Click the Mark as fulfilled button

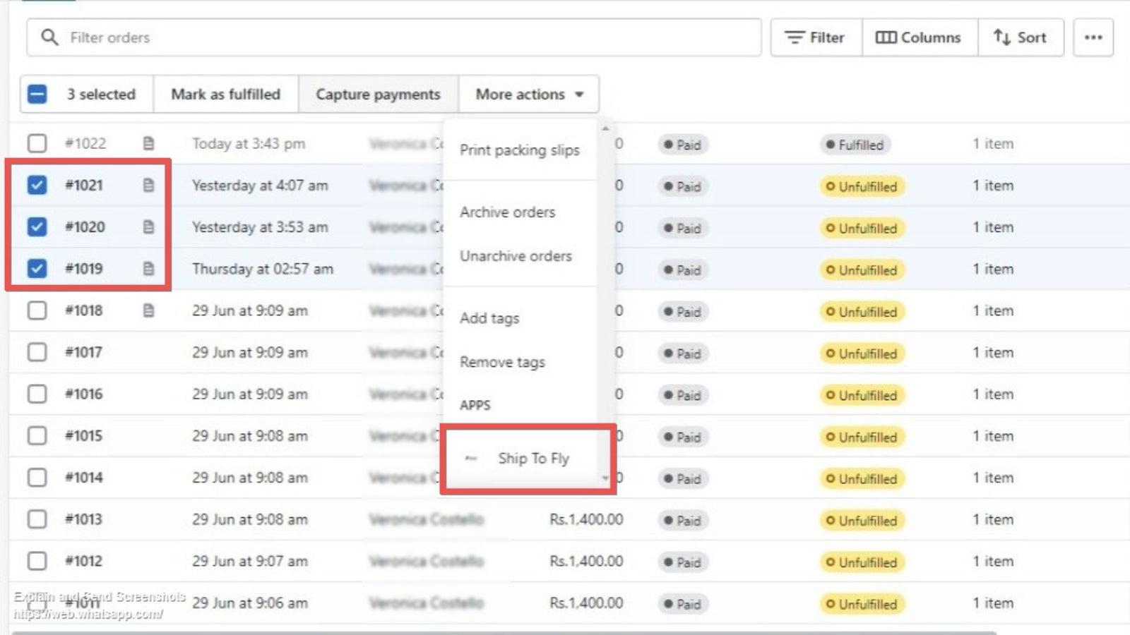pyautogui.click(x=225, y=94)
